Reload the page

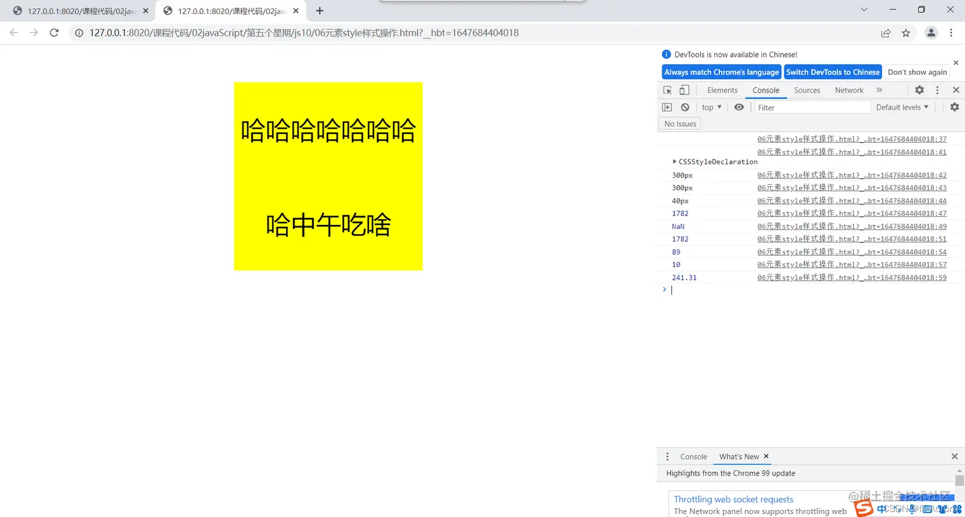54,33
